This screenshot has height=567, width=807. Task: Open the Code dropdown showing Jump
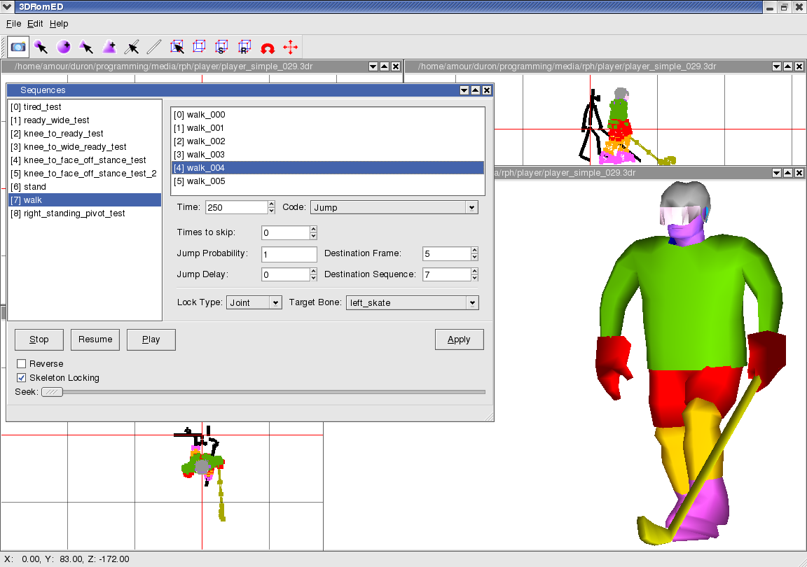click(x=394, y=207)
